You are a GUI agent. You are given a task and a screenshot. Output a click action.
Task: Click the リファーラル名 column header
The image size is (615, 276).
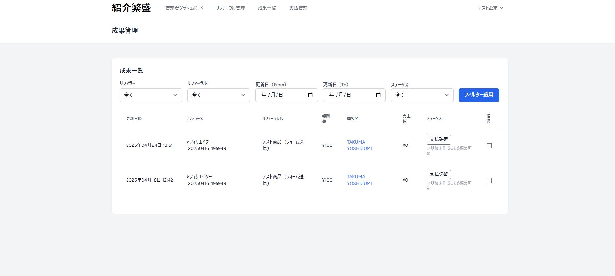(273, 119)
